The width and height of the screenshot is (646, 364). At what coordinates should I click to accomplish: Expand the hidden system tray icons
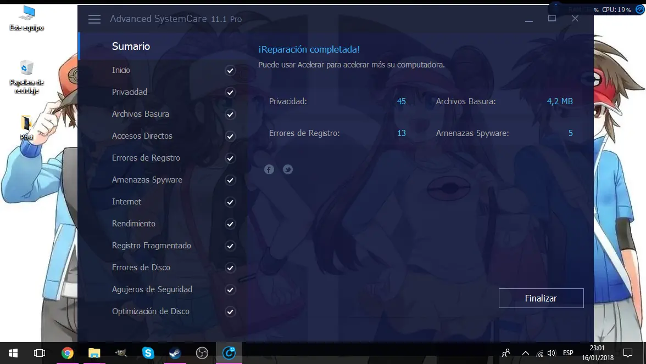tap(525, 352)
